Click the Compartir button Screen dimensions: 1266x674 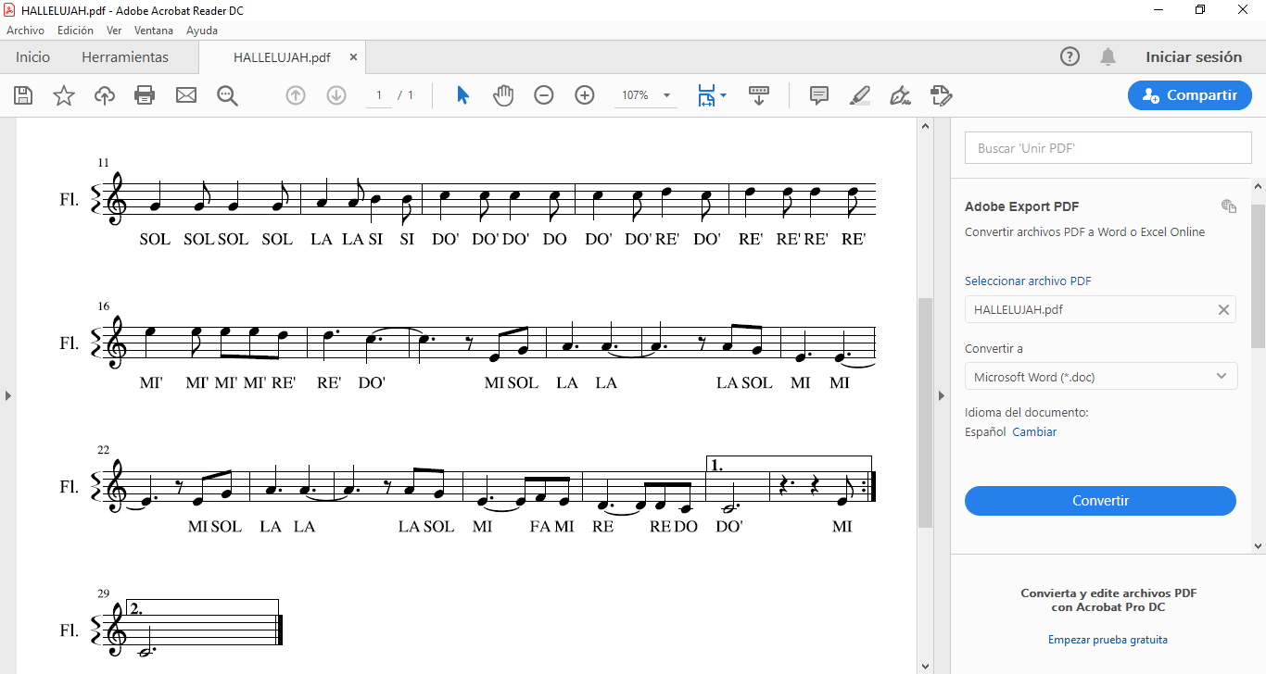click(x=1190, y=95)
